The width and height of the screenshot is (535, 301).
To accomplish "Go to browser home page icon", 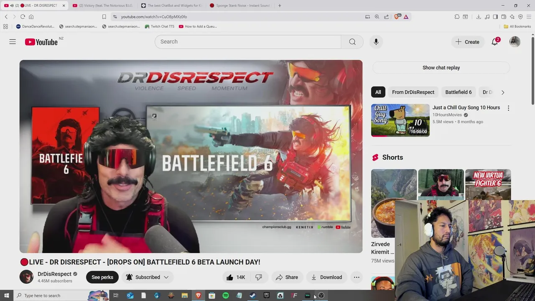I will click(31, 17).
